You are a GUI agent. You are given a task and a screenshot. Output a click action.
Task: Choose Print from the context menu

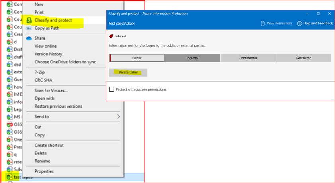coord(39,12)
